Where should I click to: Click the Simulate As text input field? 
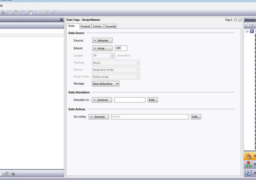(130, 100)
